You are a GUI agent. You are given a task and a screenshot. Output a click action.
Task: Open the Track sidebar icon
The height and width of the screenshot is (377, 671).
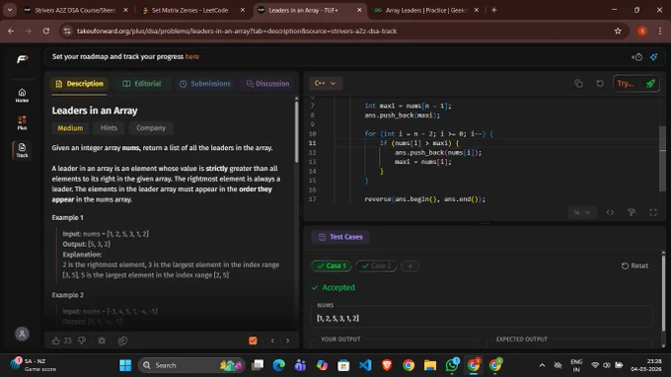[22, 150]
